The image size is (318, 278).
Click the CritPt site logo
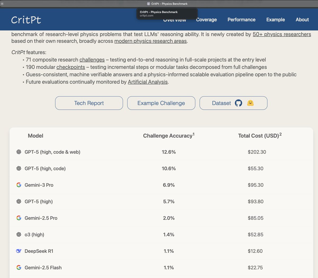[x=26, y=20]
